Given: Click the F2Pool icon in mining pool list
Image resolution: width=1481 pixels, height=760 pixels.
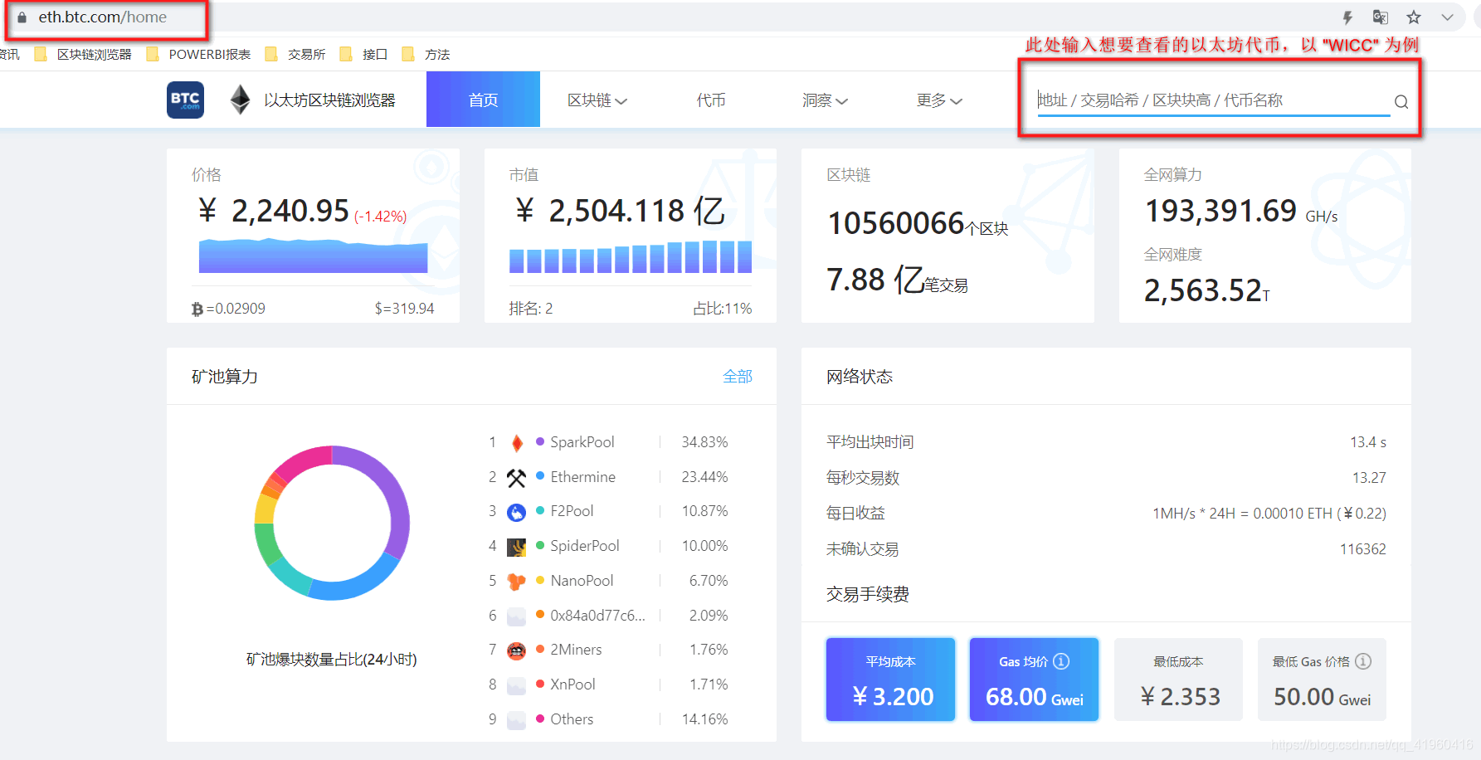Looking at the screenshot, I should point(517,511).
